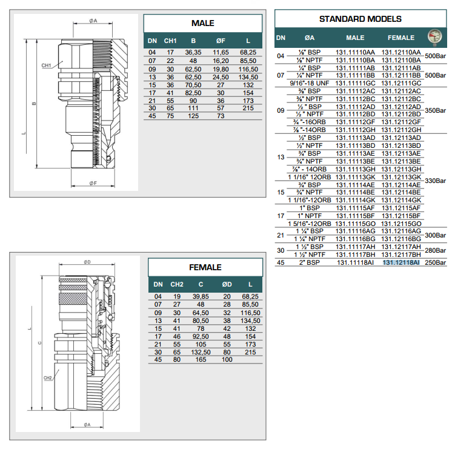The height and width of the screenshot is (452, 452).
Task: Click the CH1 label on male drawing
Action: pyautogui.click(x=46, y=65)
